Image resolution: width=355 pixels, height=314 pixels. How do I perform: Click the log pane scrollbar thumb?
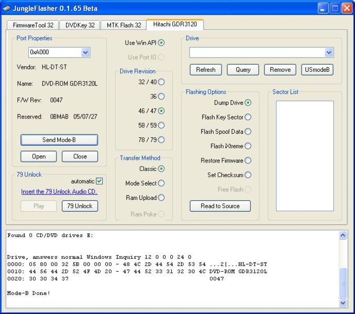click(x=343, y=283)
